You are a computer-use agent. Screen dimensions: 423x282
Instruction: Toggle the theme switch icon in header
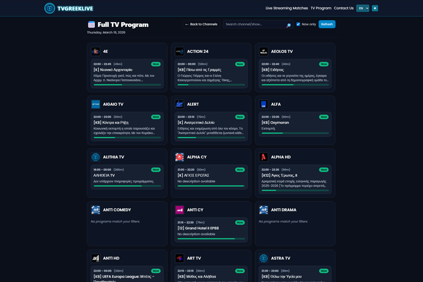pyautogui.click(x=375, y=8)
